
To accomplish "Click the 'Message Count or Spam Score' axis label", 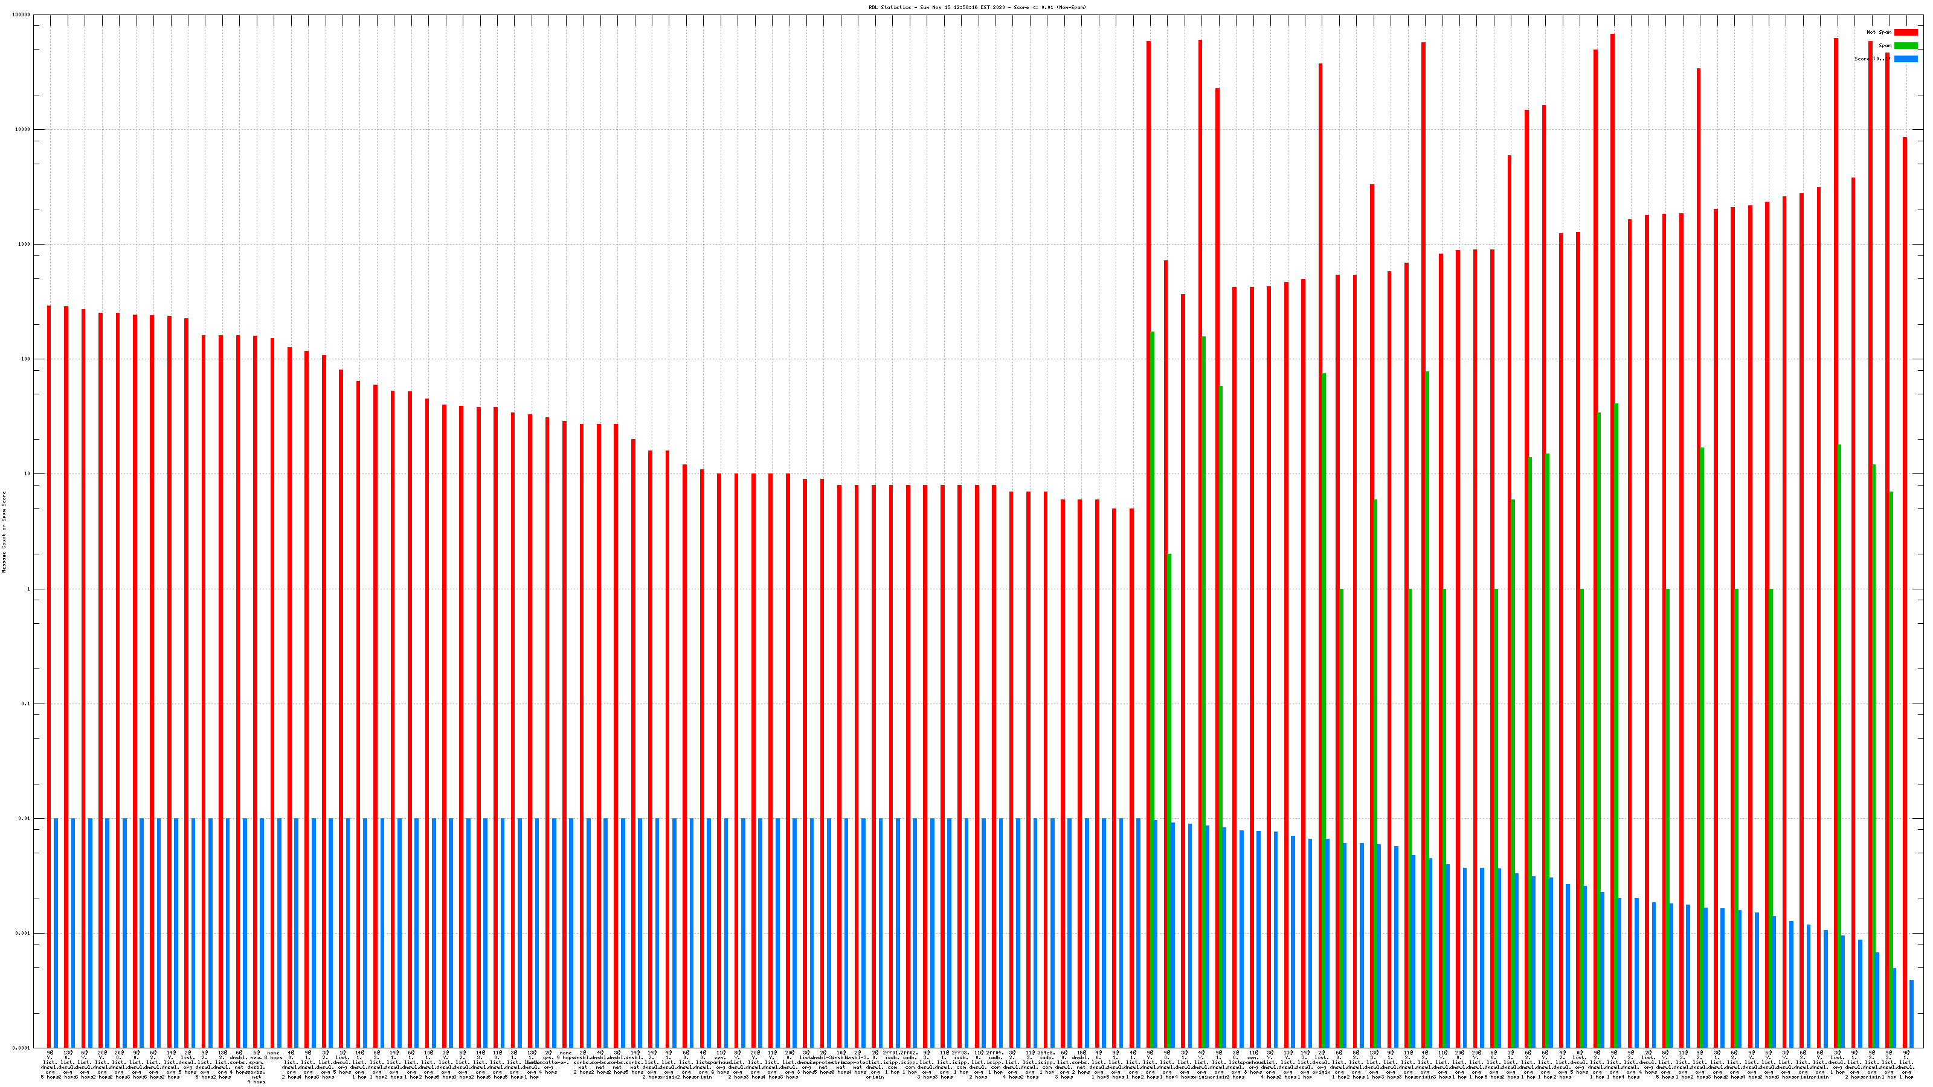I will [x=4, y=532].
